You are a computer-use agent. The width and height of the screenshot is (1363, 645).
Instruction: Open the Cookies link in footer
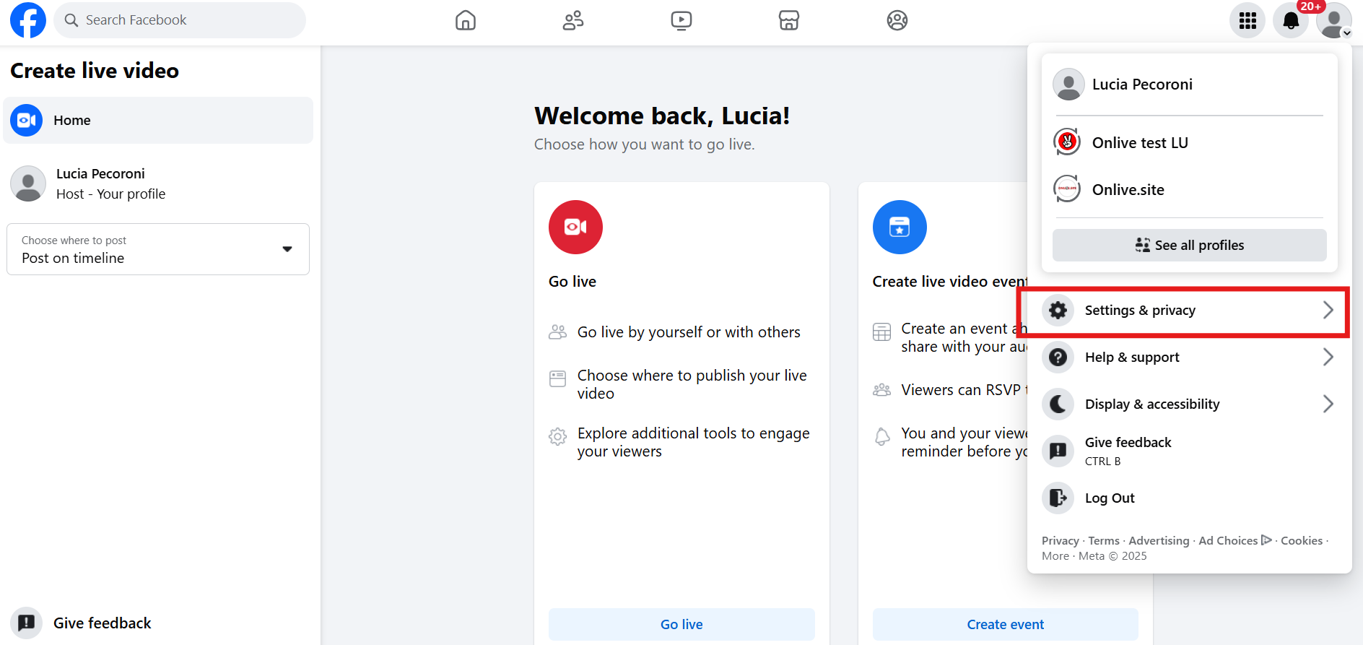click(x=1301, y=541)
